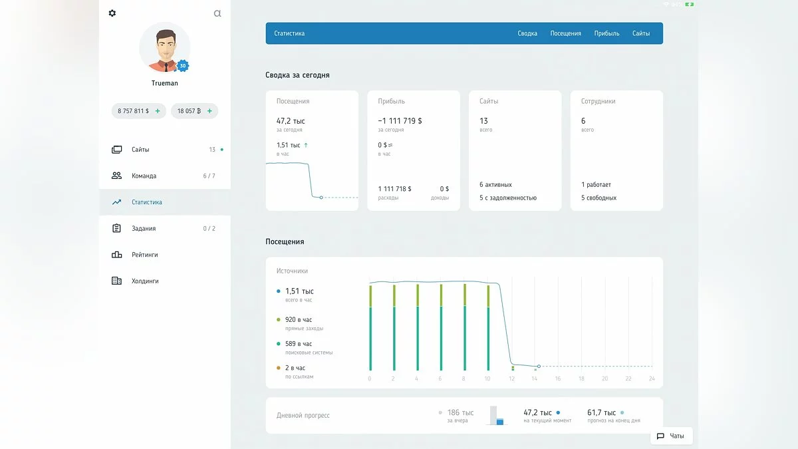Toggle the search engines legend dot

(279, 344)
